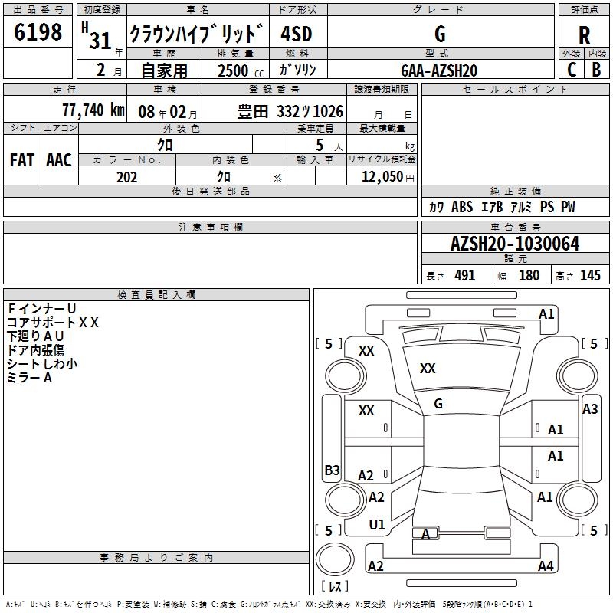Click inspector note FインナーU
This screenshot has height=613, width=613.
click(x=41, y=309)
